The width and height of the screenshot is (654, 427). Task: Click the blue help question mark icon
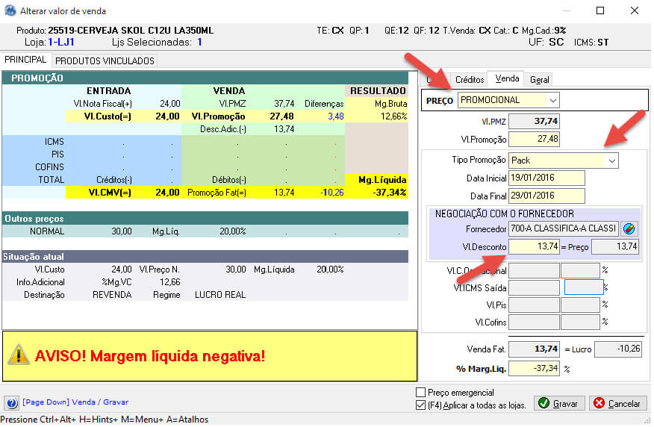pos(12,403)
